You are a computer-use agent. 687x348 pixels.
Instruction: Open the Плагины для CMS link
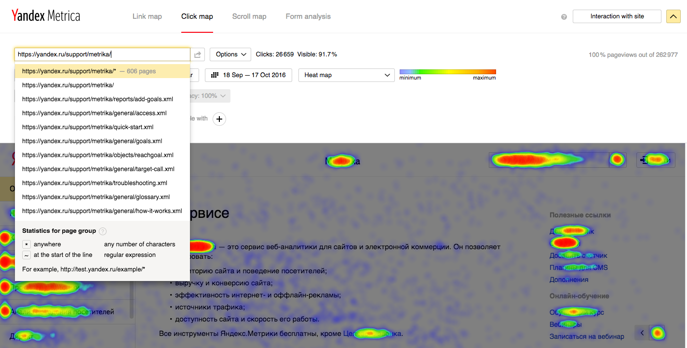[x=579, y=268]
